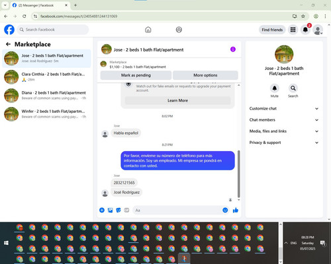
Task: Open the tab search chevron
Action: point(5,5)
